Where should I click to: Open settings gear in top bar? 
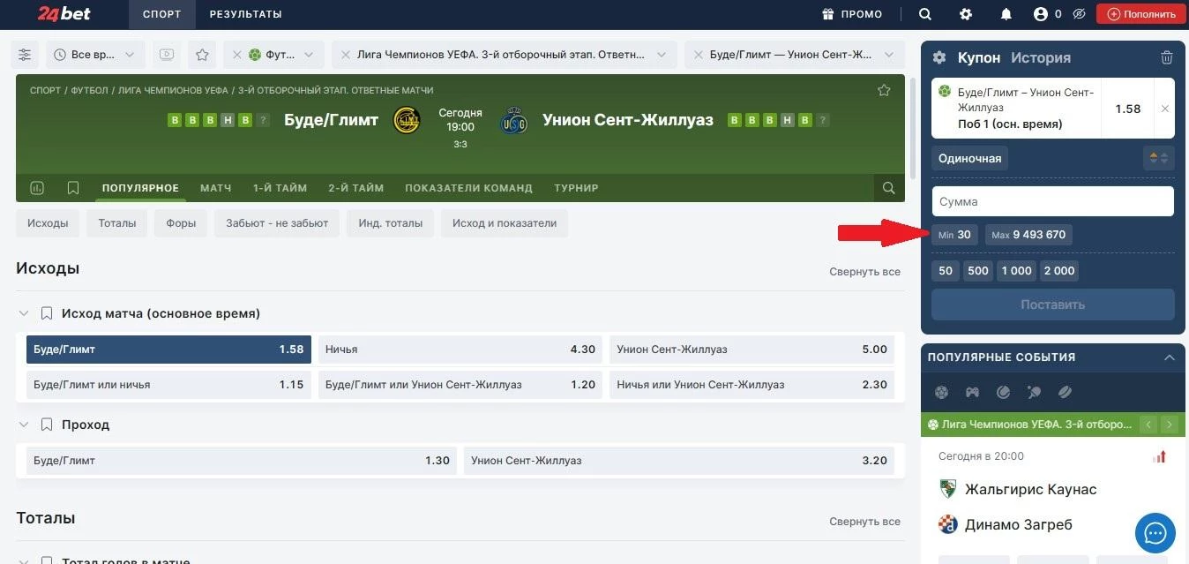coord(966,14)
